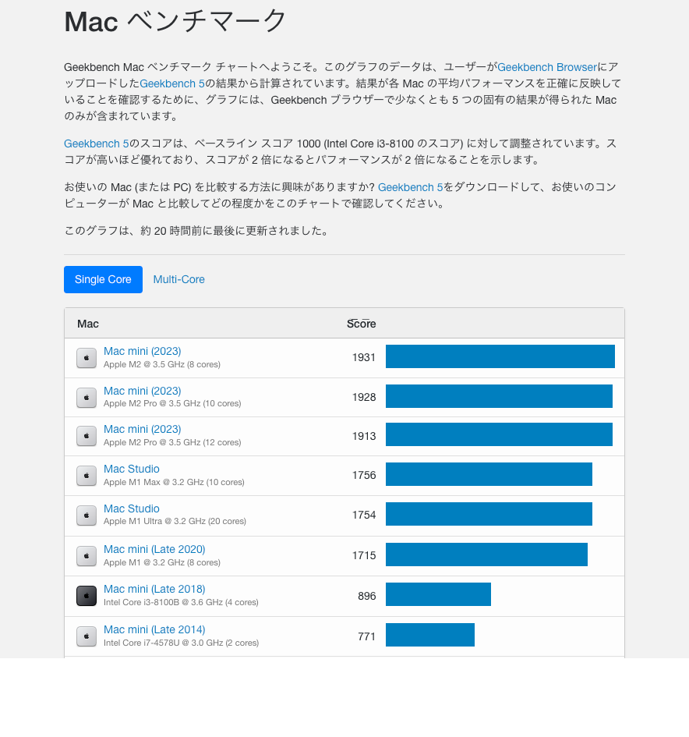Click the Mac column header
The width and height of the screenshot is (689, 737).
[88, 324]
